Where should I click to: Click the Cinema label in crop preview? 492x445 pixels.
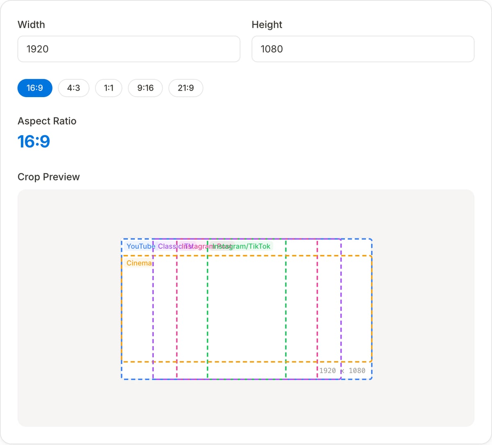(139, 263)
